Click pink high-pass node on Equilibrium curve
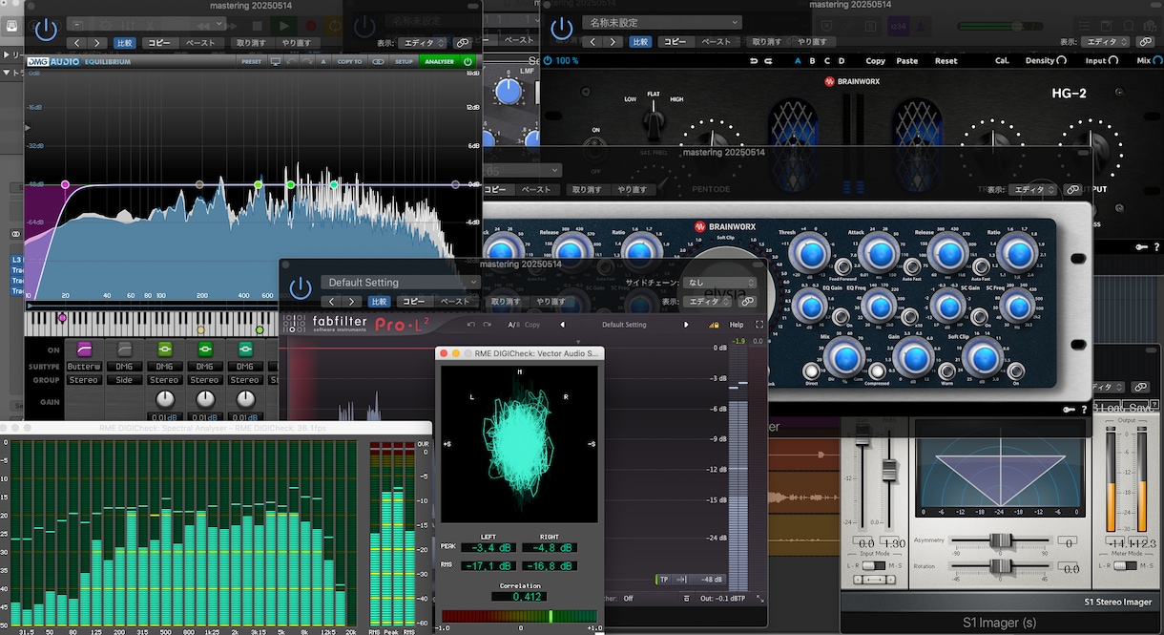Viewport: 1164px width, 635px height. point(65,184)
